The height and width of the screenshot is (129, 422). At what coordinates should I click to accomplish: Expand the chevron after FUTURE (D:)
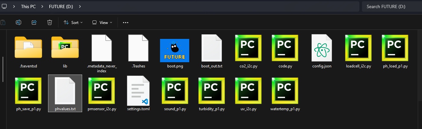coord(80,6)
